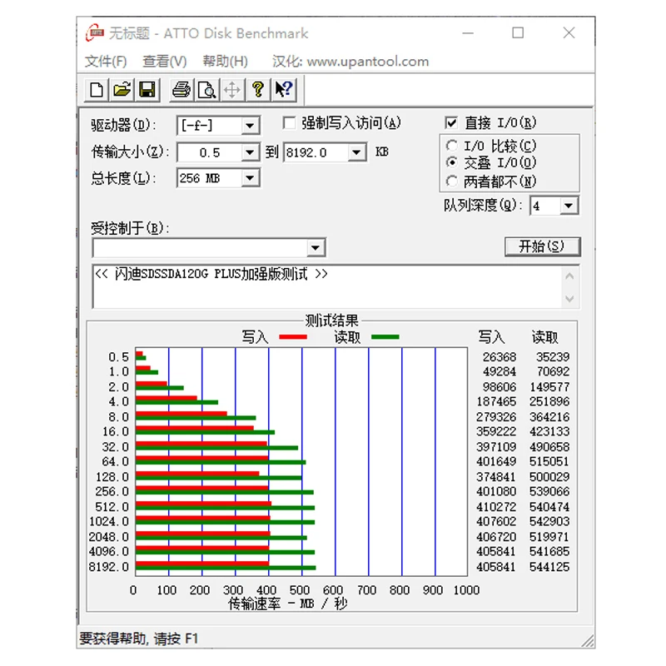The image size is (666, 666).
Task: Open a saved benchmark with folder icon
Action: [x=122, y=90]
